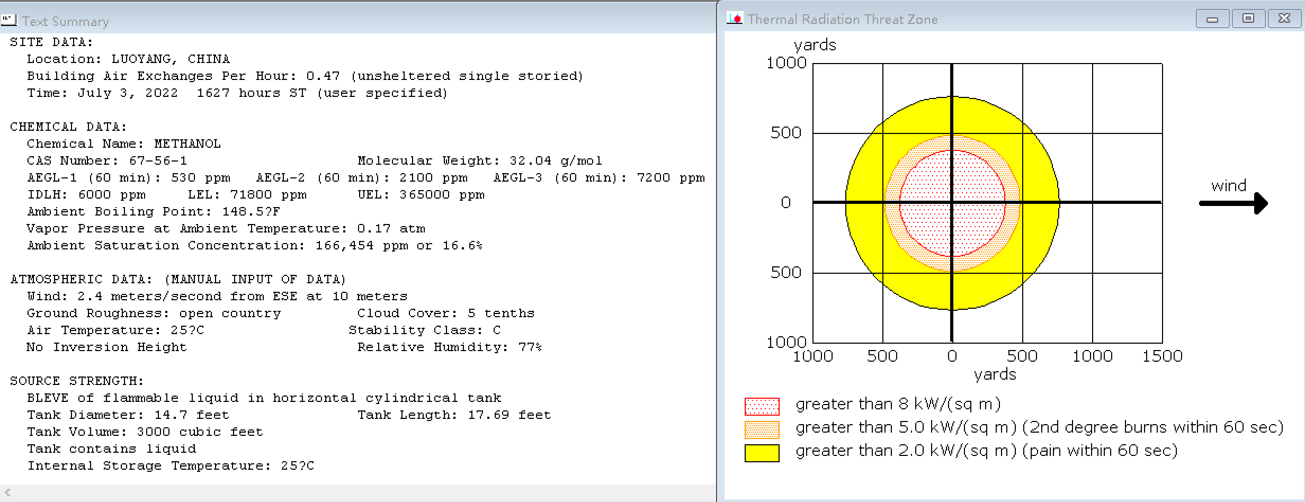Viewport: 1305px width, 502px height.
Task: Click the 'Time: July 3, 2022' line
Action: (x=237, y=93)
